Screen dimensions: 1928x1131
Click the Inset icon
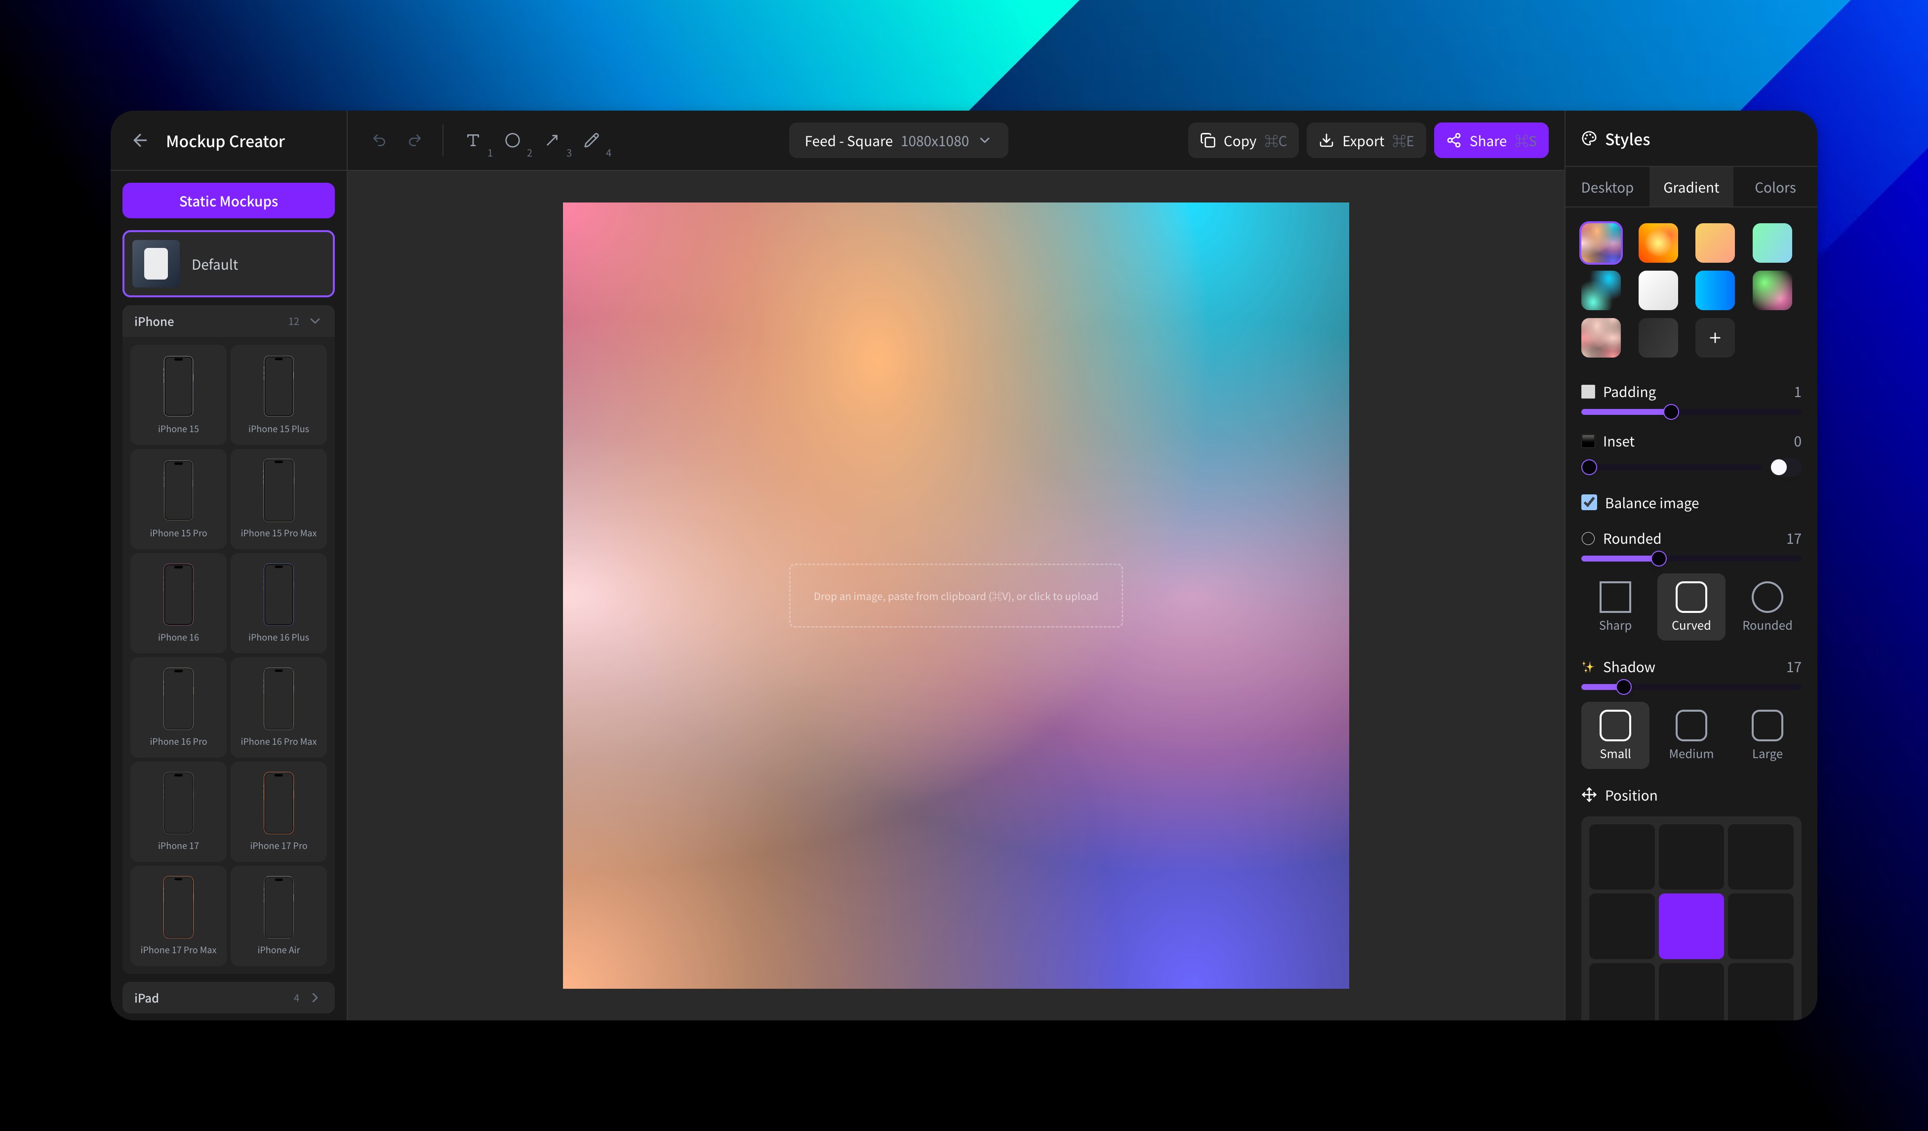click(x=1588, y=442)
